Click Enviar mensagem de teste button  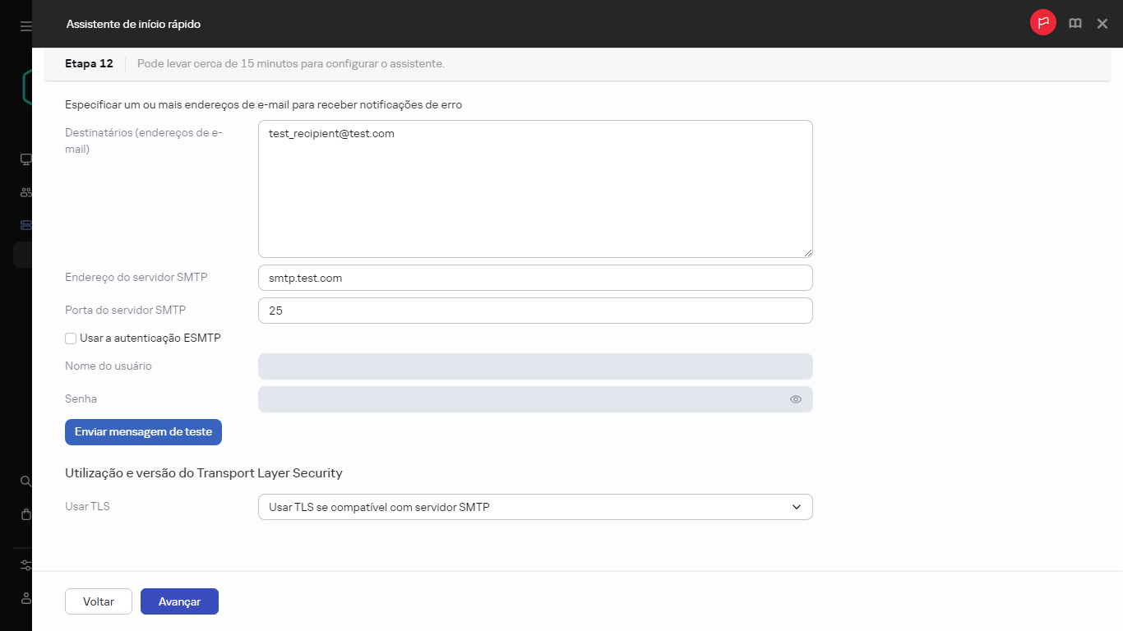(143, 432)
